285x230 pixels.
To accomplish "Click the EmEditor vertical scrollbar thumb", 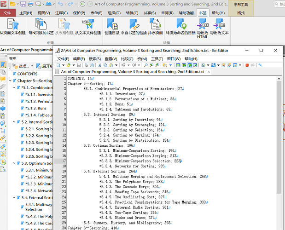I will (x=279, y=137).
